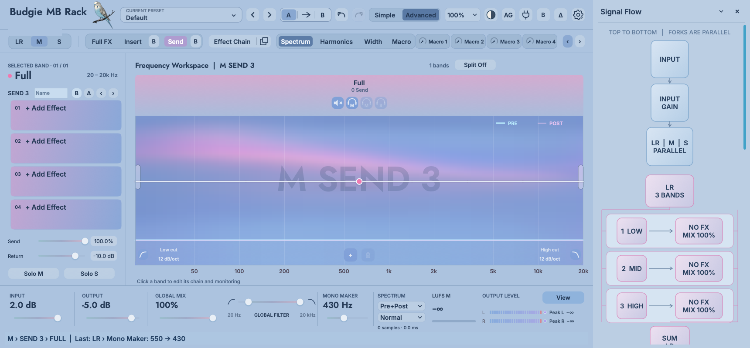
Task: Switch to Simple mode
Action: (x=385, y=15)
